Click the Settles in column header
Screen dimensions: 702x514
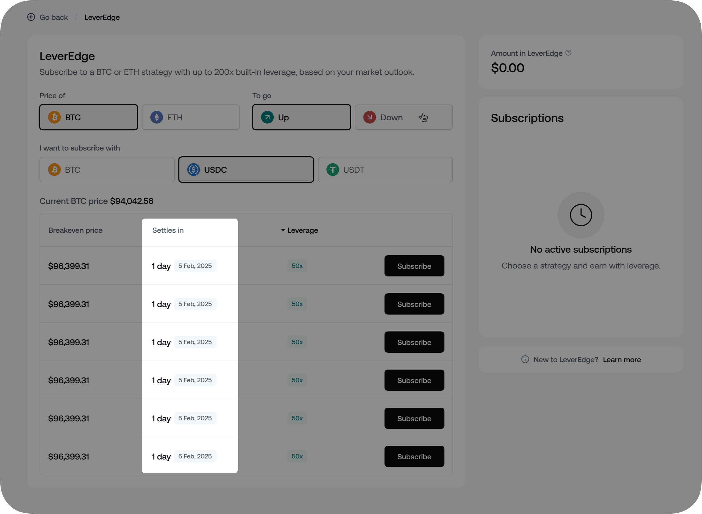pyautogui.click(x=168, y=230)
